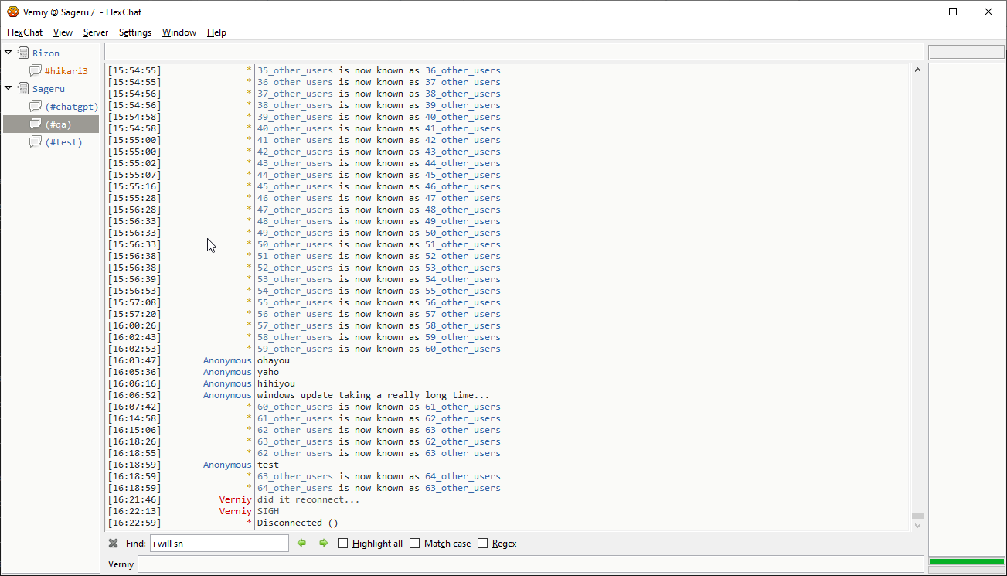This screenshot has height=576, width=1007.
Task: Click the 'Disconnected ()' message
Action: [x=298, y=523]
